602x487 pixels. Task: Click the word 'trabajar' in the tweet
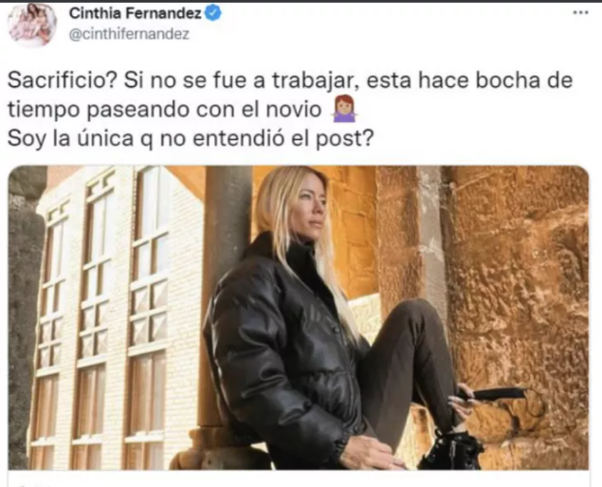pos(316,81)
